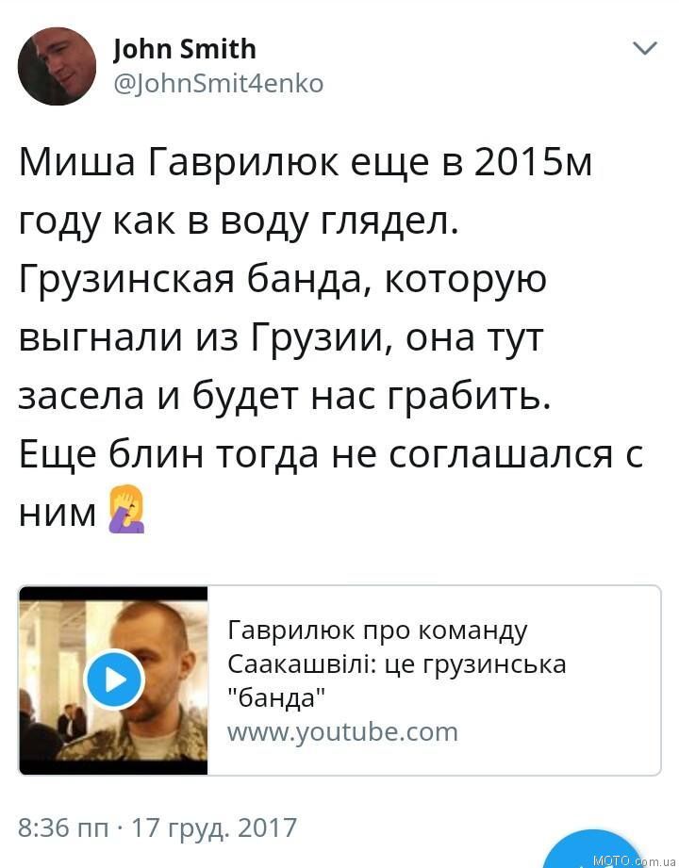Image resolution: width=679 pixels, height=868 pixels.
Task: Tap the blue floating compose button
Action: point(594,848)
